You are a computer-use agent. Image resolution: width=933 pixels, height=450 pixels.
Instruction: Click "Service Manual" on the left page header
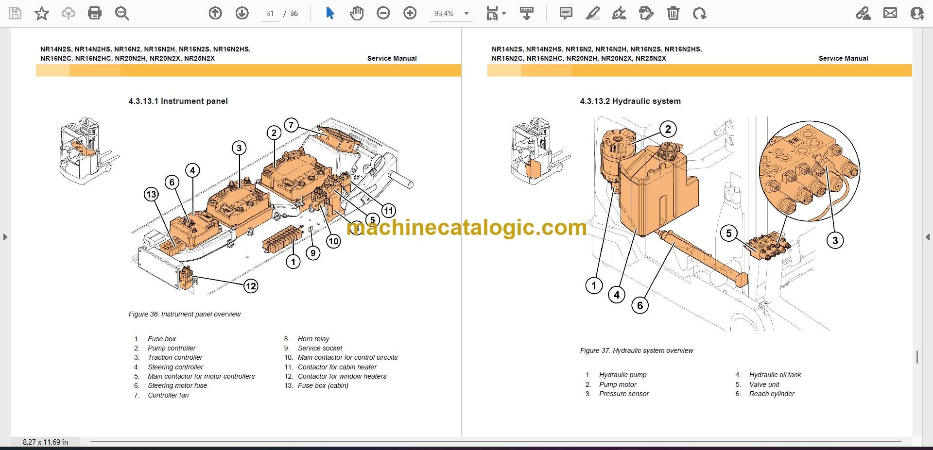(x=392, y=58)
